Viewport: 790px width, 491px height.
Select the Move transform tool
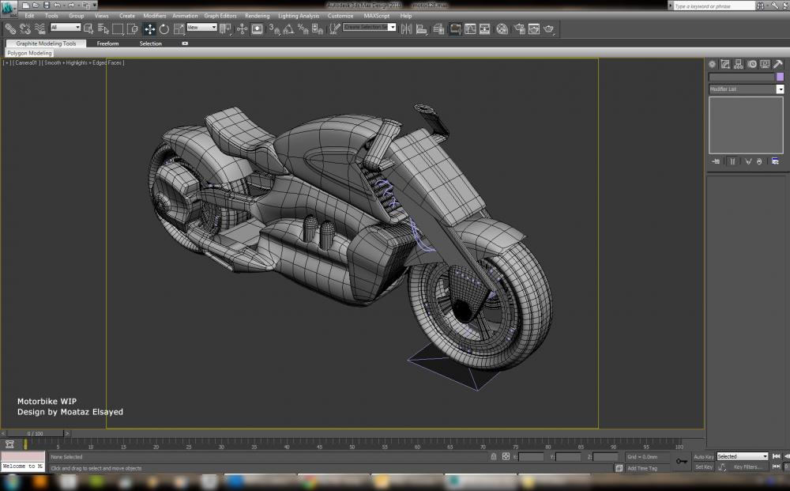149,29
